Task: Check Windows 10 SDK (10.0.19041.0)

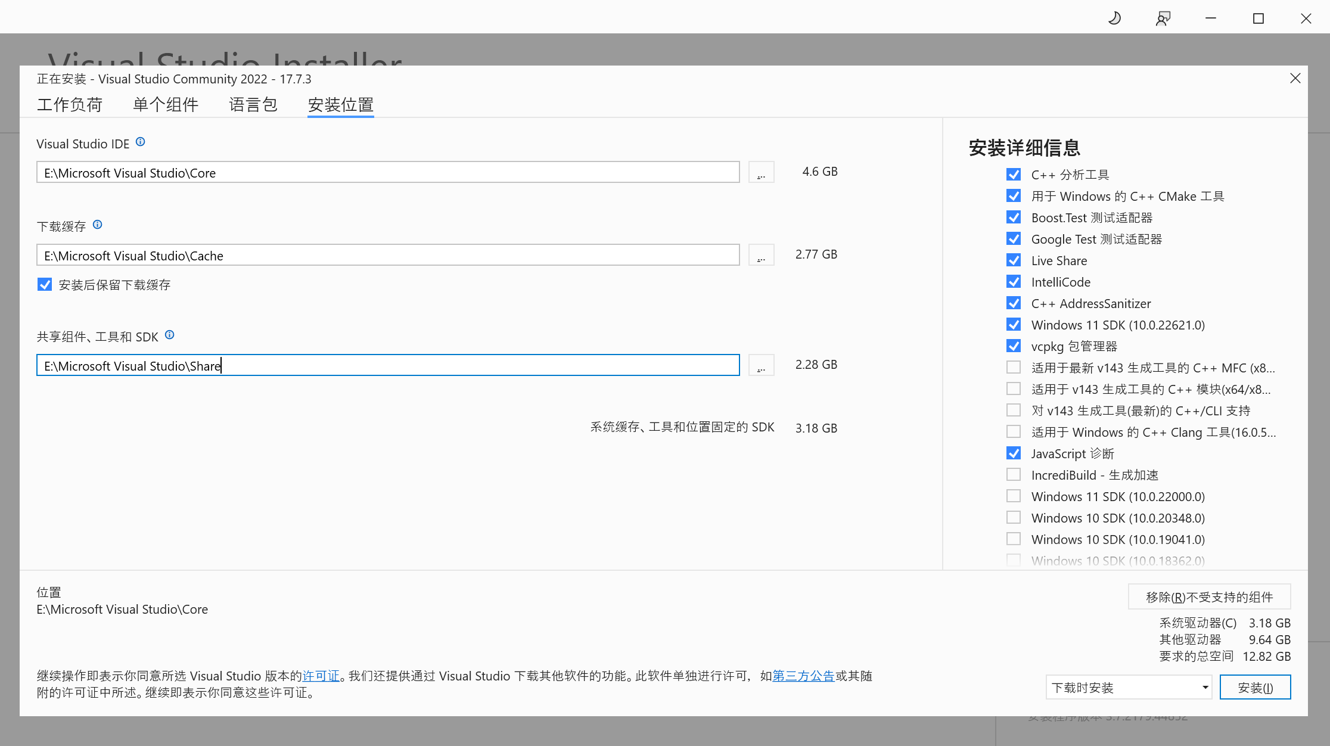Action: pos(1014,539)
